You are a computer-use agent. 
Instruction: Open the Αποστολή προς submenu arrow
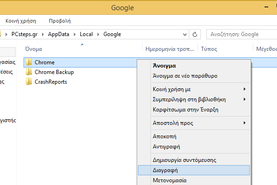pos(245,123)
